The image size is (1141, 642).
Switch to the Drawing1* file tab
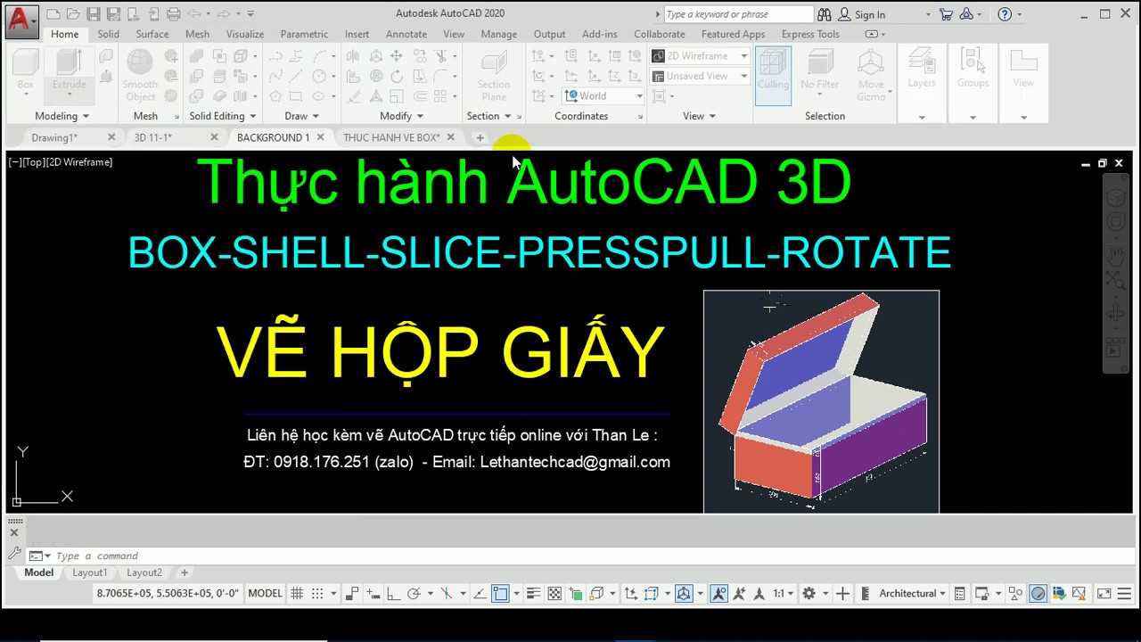pyautogui.click(x=54, y=137)
